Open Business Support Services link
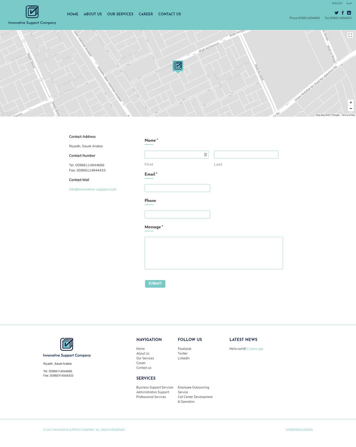356x447 pixels. 155,387
